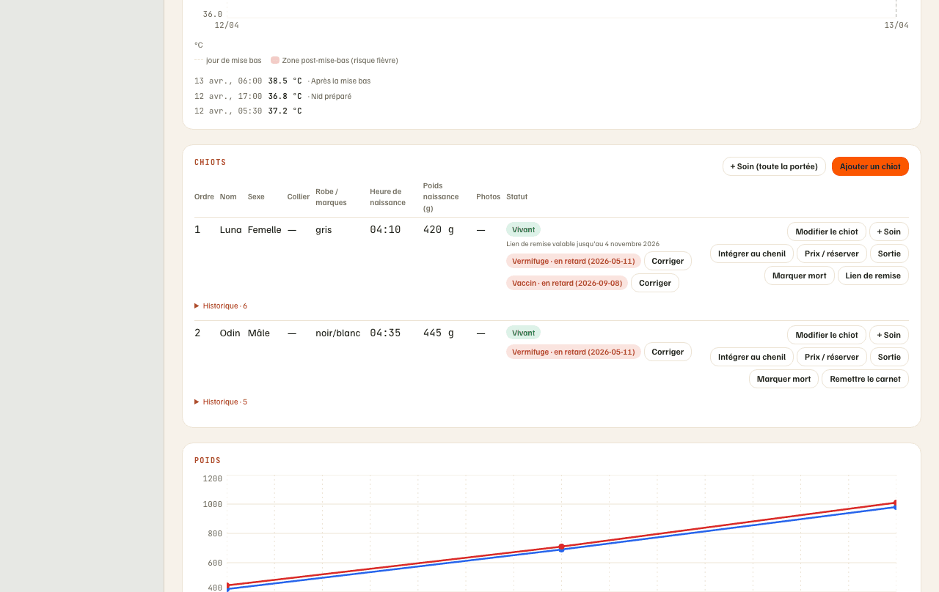939x592 pixels.
Task: Correct Luna's overdue Vaccin reminder
Action: click(655, 283)
